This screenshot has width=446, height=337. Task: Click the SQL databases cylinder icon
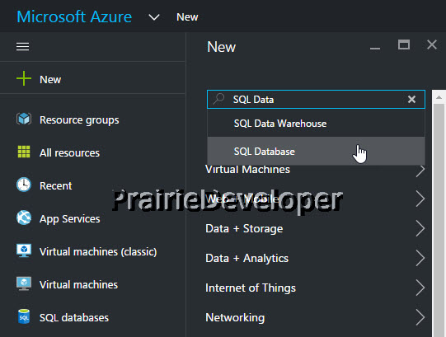click(24, 316)
